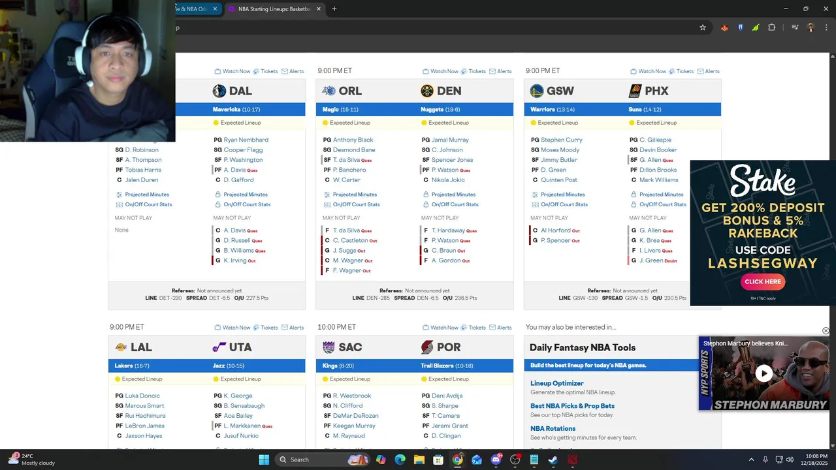The height and width of the screenshot is (470, 836).
Task: Open Copilot from the taskbar
Action: click(381, 460)
